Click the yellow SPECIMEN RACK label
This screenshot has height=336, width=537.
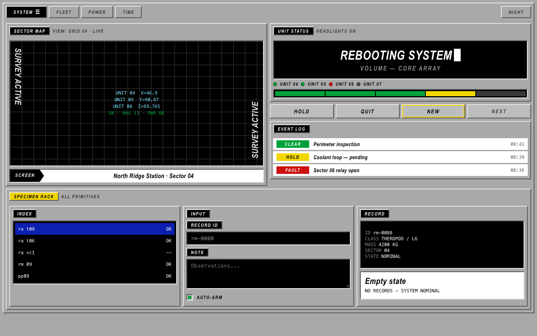click(34, 197)
